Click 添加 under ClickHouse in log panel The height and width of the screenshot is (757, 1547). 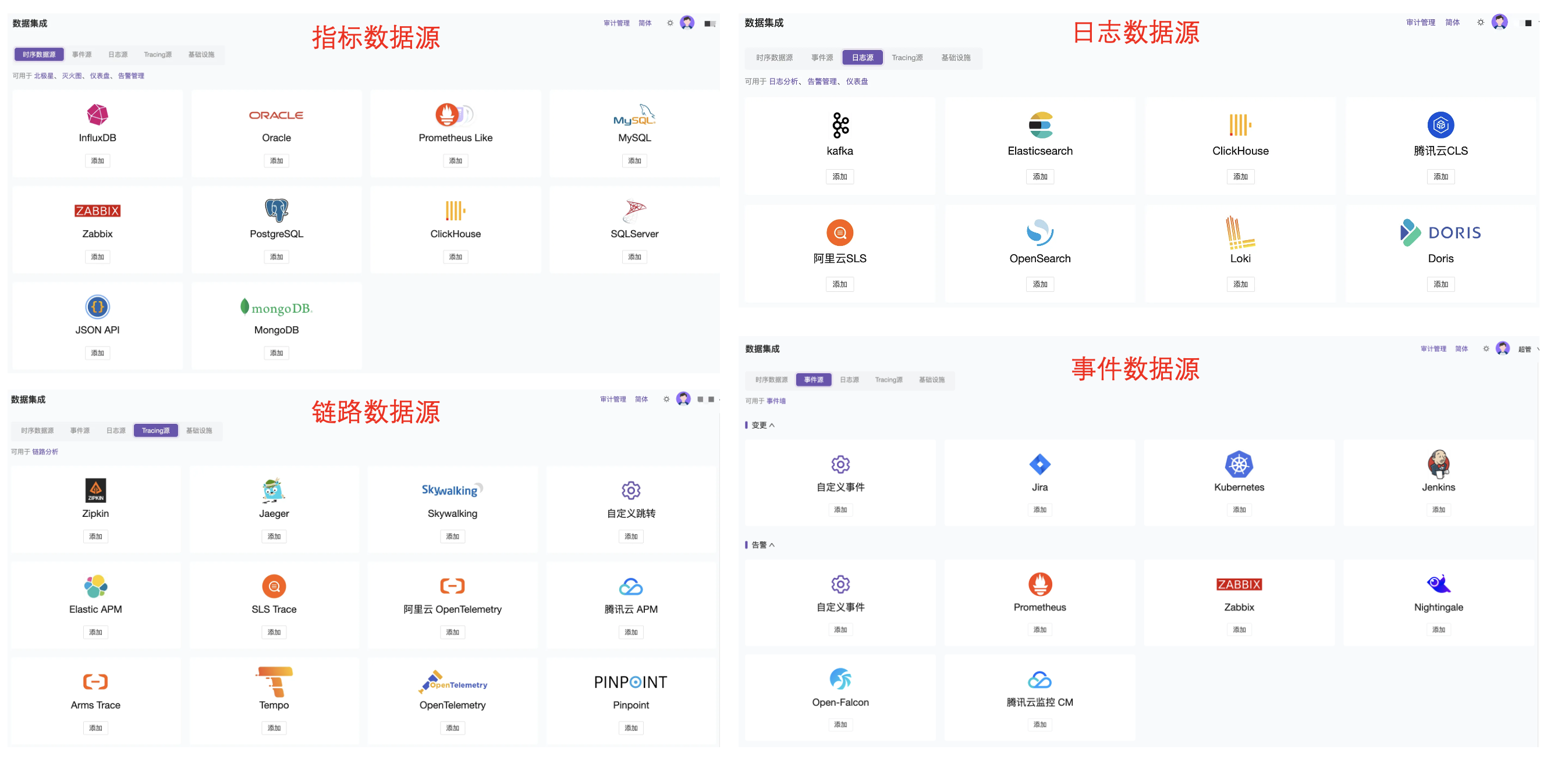(x=1240, y=176)
